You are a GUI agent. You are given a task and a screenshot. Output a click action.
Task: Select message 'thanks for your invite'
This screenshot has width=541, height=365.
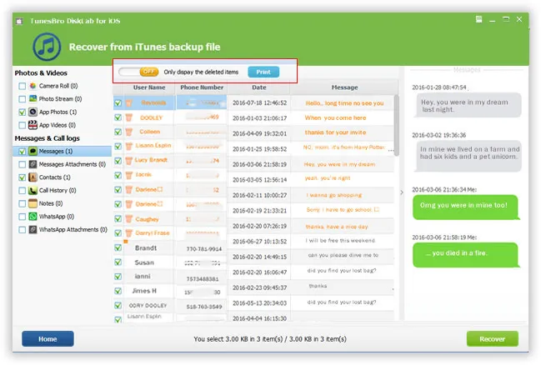pos(335,132)
